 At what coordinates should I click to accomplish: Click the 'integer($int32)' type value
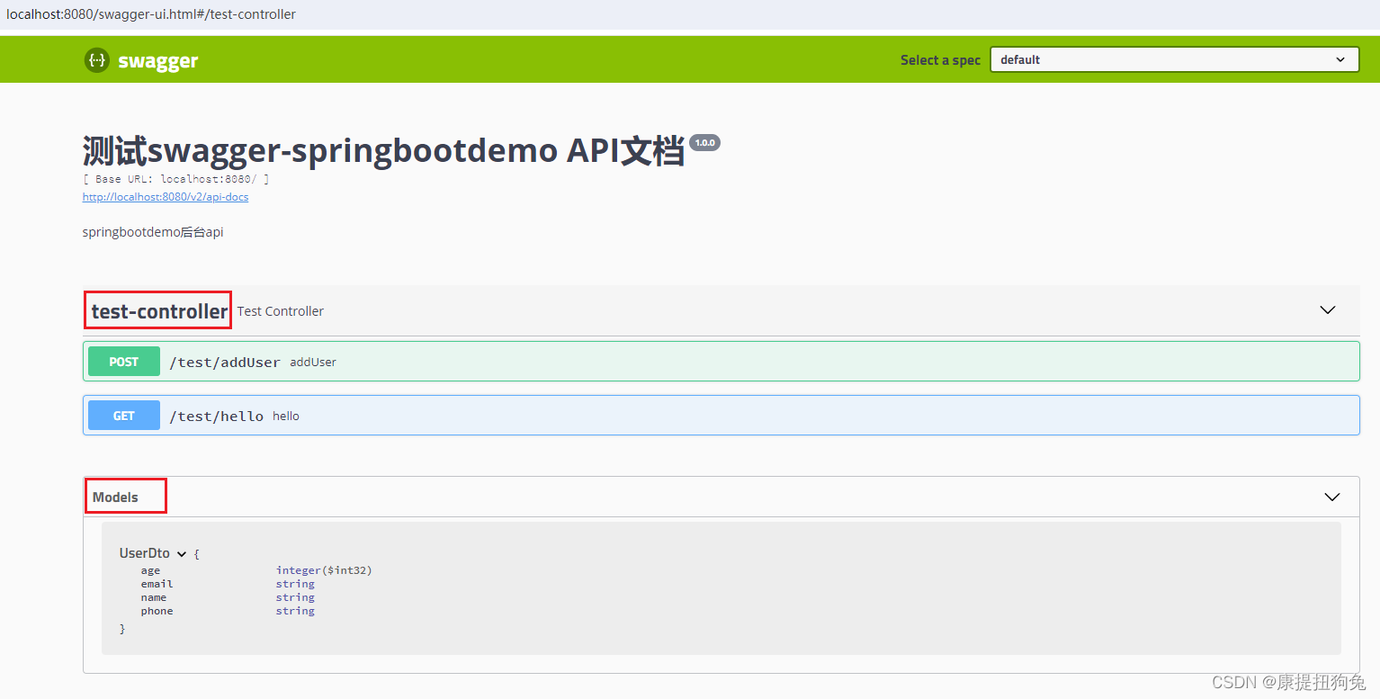[x=324, y=570]
